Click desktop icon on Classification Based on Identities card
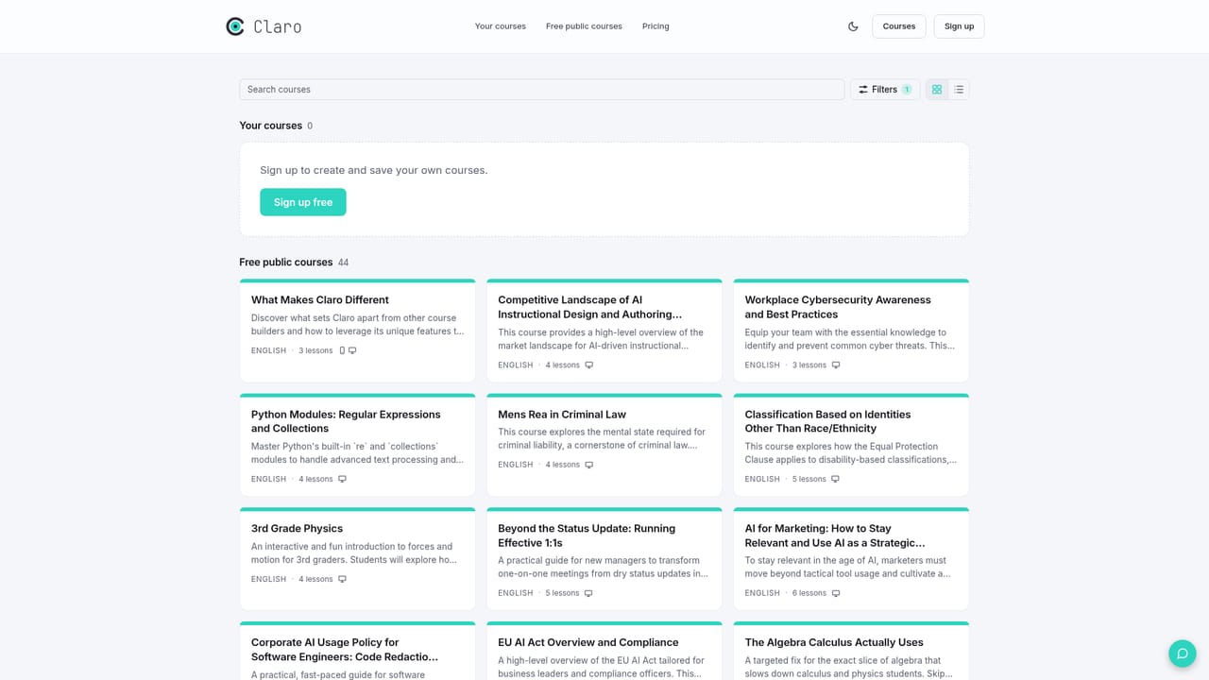The image size is (1209, 680). pyautogui.click(x=836, y=479)
